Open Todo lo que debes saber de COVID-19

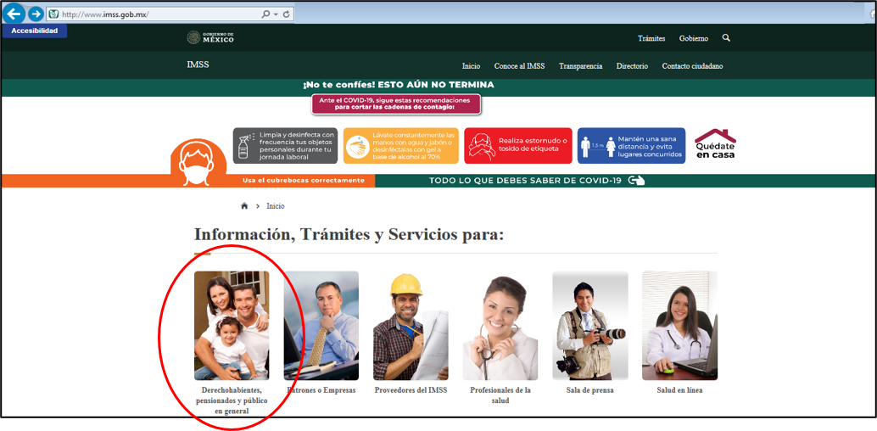527,181
